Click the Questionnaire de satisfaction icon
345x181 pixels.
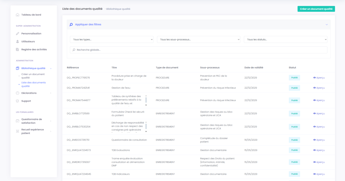18,121
